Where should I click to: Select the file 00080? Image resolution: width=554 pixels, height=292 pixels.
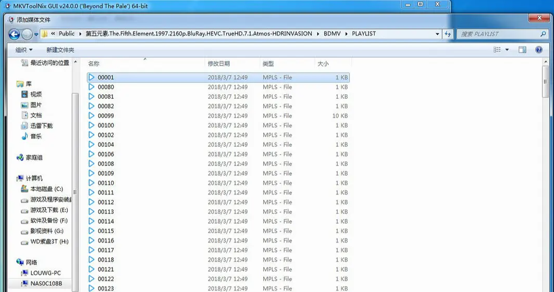click(218, 87)
